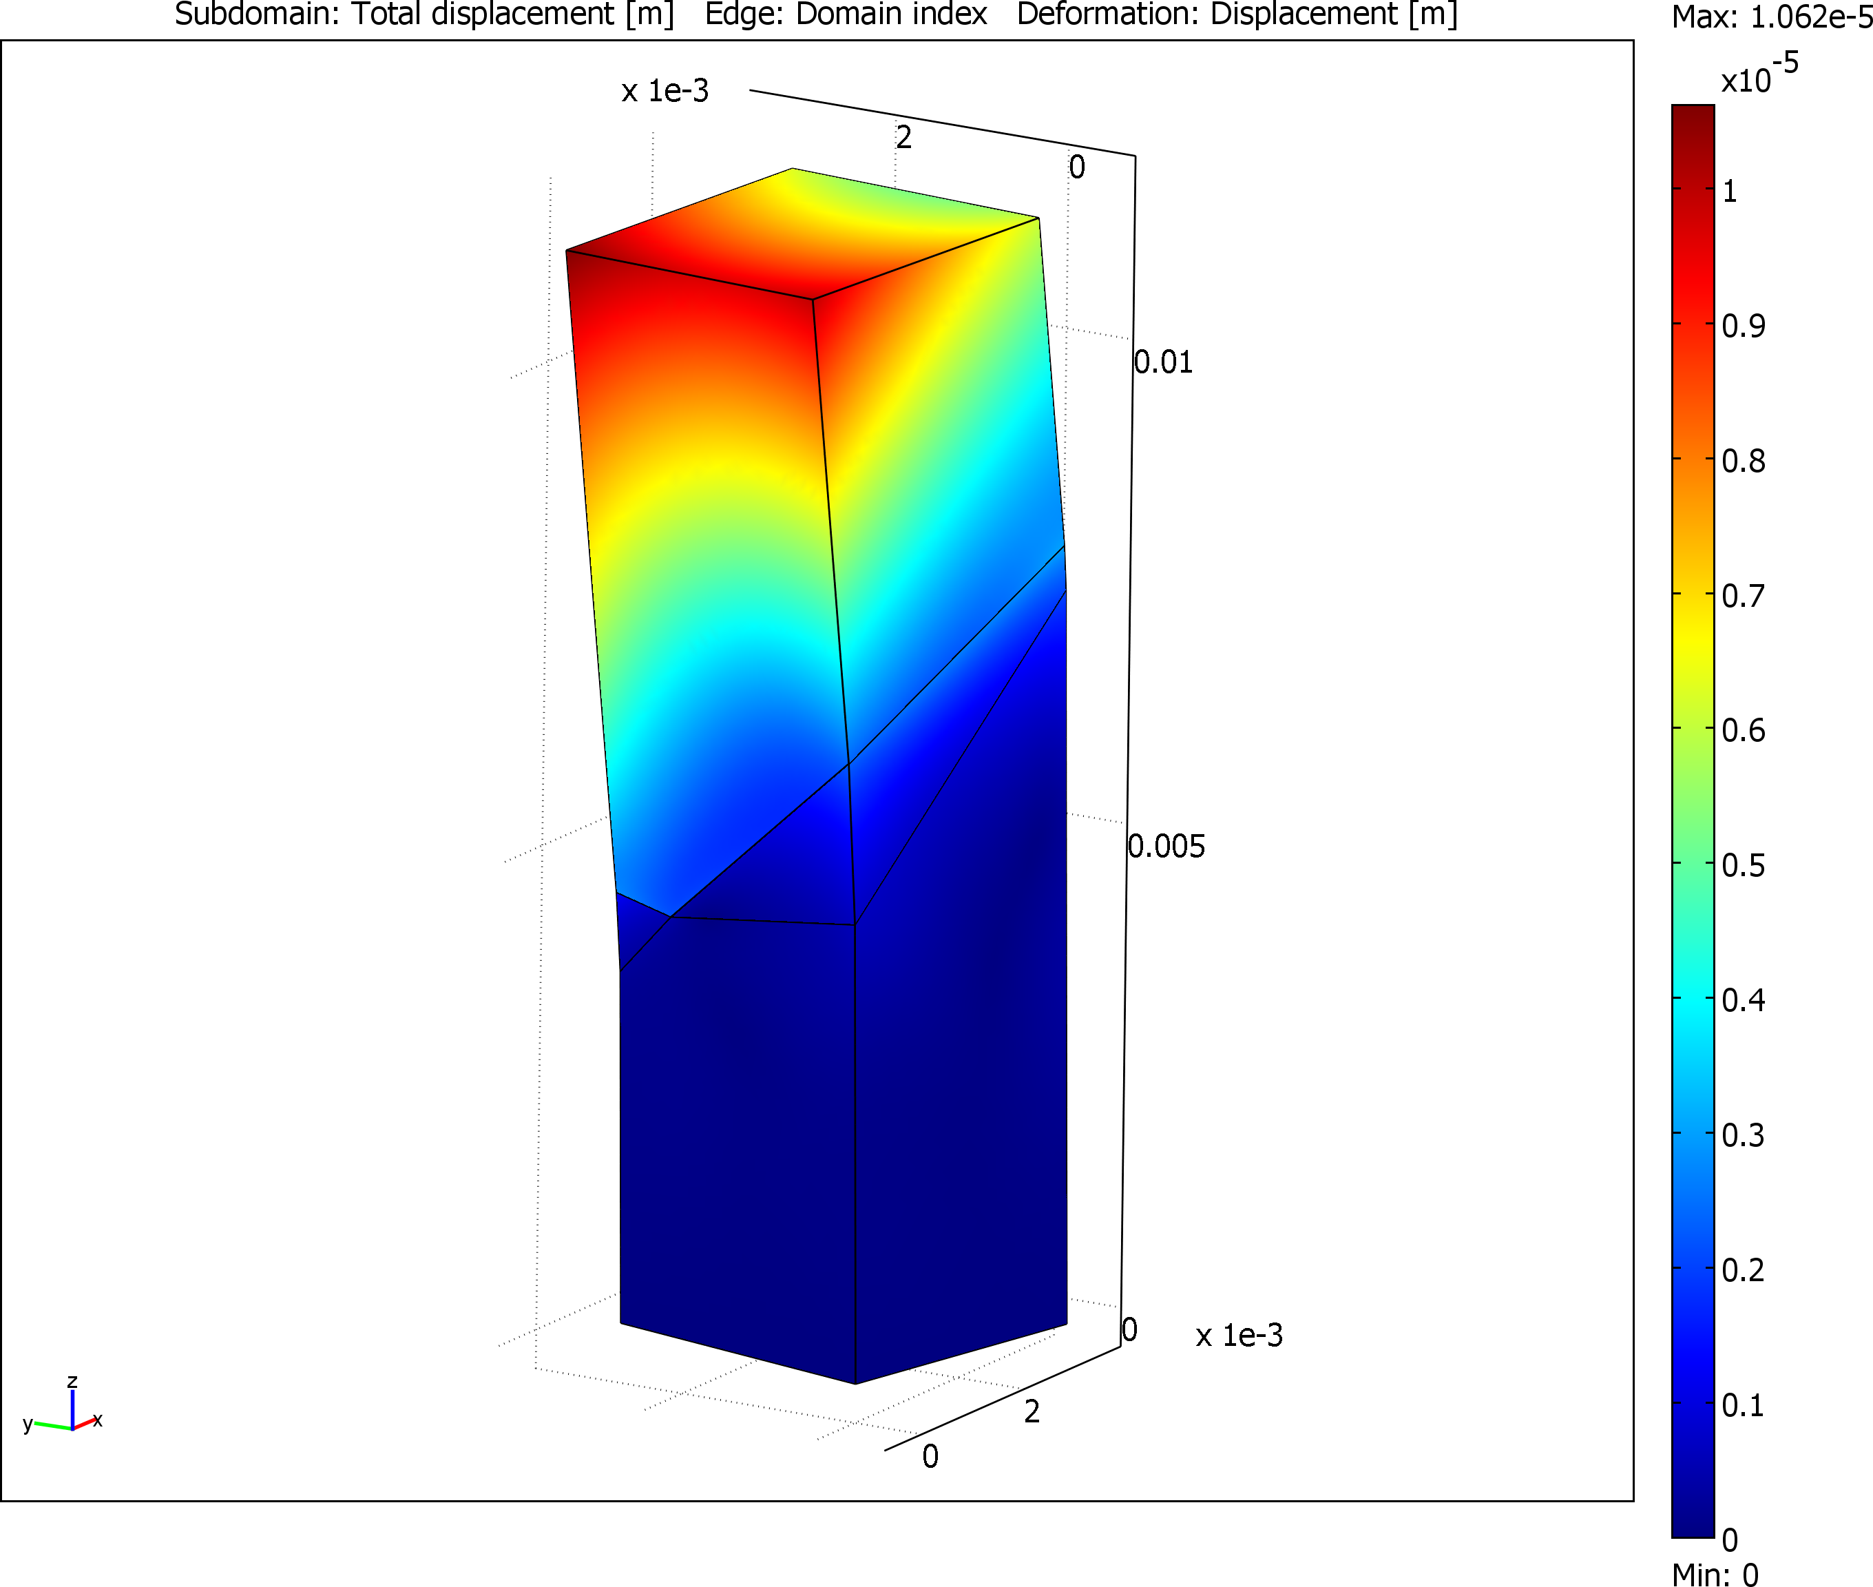Click the color legend tick label 0.7
Viewport: 1873px width, 1587px height.
[x=1743, y=596]
